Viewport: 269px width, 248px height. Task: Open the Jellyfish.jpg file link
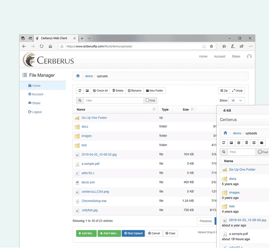(x=90, y=210)
